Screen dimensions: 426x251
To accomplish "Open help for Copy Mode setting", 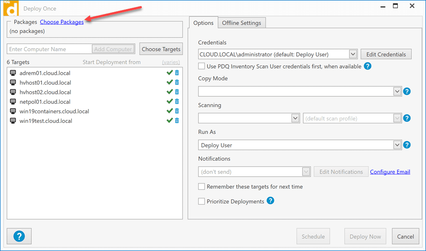I will [x=407, y=91].
